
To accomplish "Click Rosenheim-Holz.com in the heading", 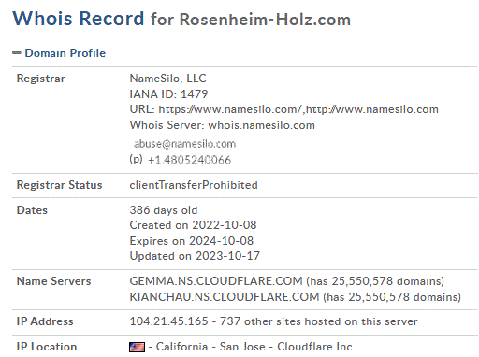I will click(265, 20).
